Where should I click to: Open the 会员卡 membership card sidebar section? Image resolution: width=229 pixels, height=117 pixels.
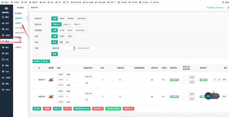click(6, 90)
